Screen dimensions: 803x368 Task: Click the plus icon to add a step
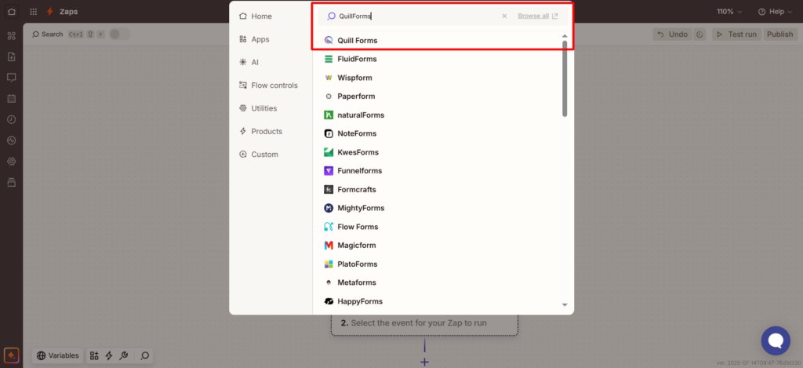tap(424, 362)
